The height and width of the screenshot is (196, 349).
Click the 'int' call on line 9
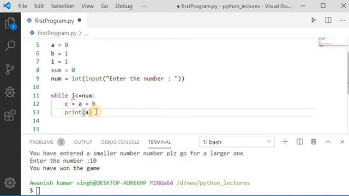pos(76,78)
